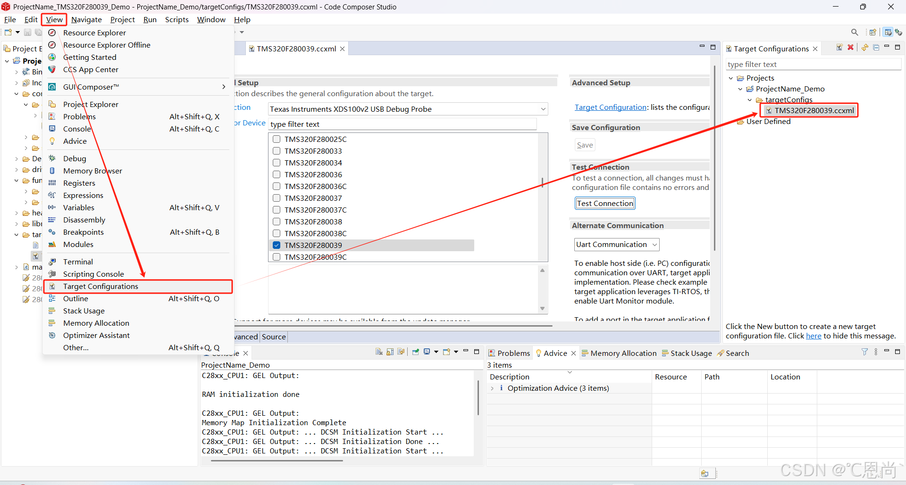Click the Open Console icon
Image resolution: width=906 pixels, height=485 pixels.
(x=446, y=352)
